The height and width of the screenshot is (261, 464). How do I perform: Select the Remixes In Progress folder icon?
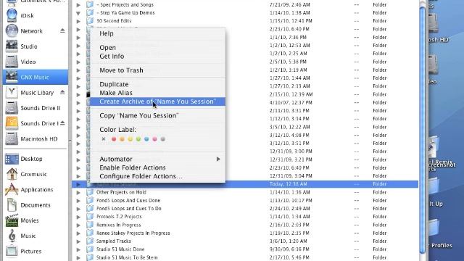click(x=90, y=225)
